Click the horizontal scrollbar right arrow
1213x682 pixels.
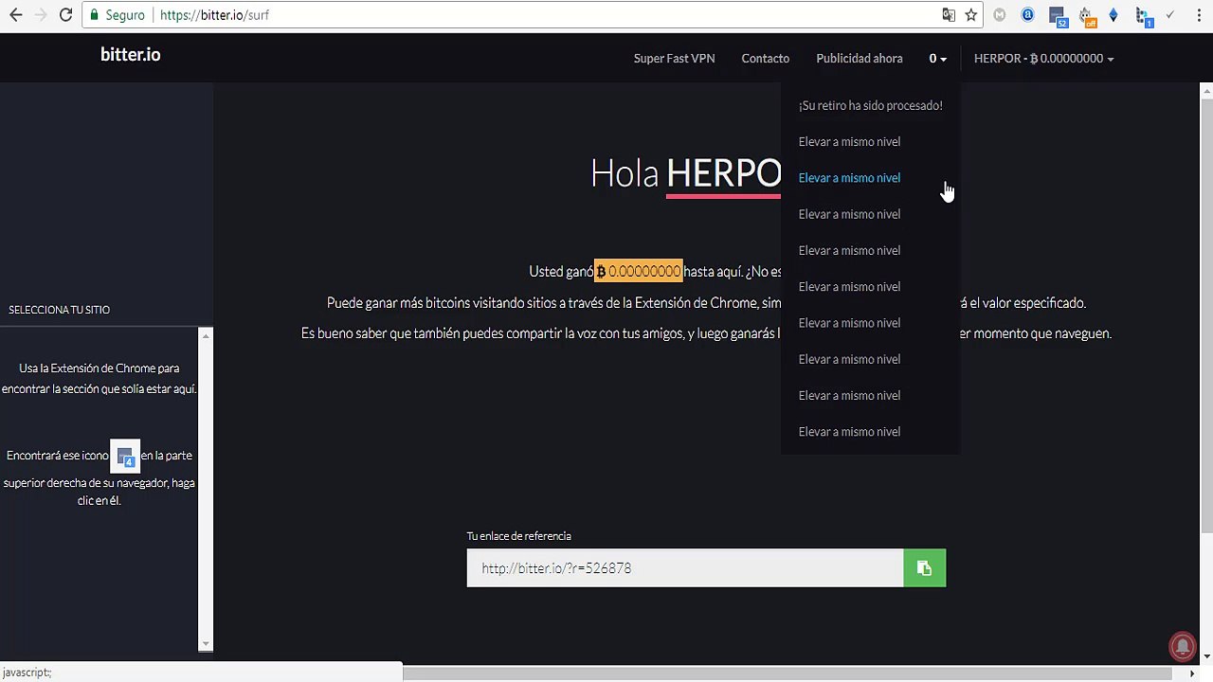click(x=1191, y=673)
